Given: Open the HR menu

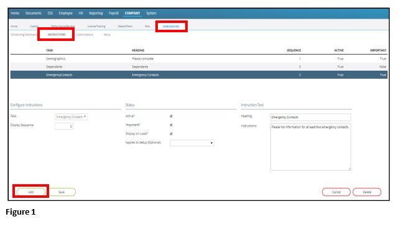Looking at the screenshot, I should point(81,13).
